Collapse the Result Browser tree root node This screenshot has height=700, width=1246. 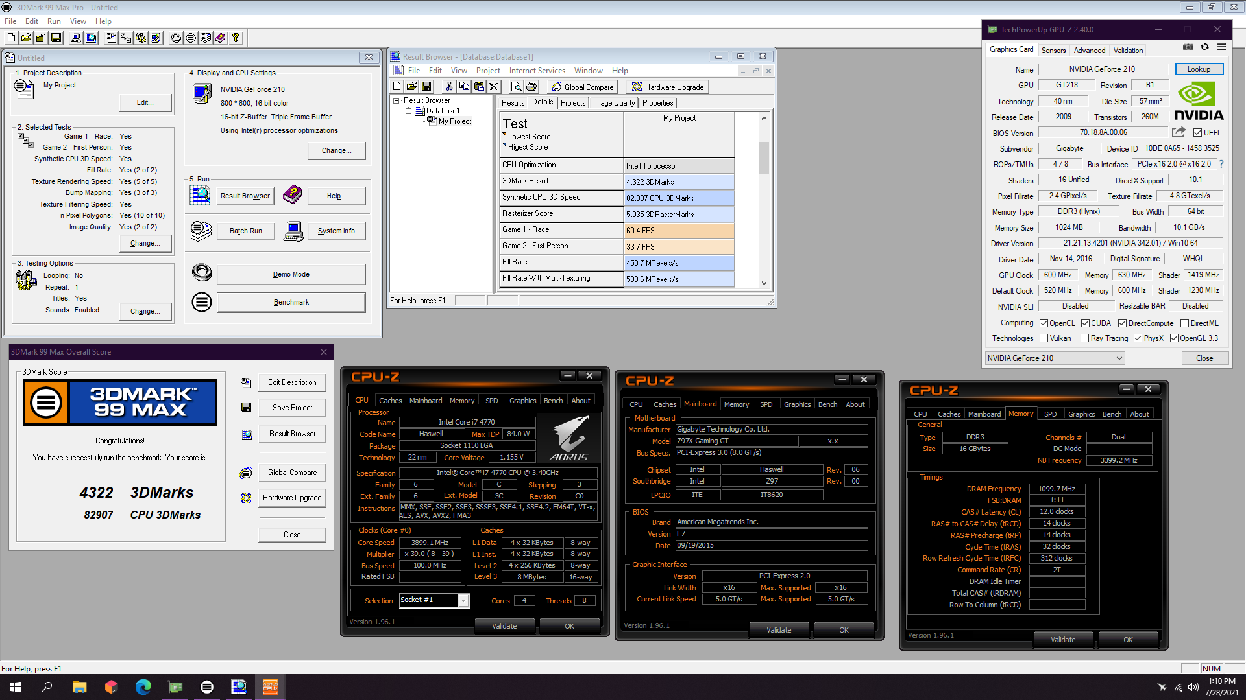pos(397,100)
